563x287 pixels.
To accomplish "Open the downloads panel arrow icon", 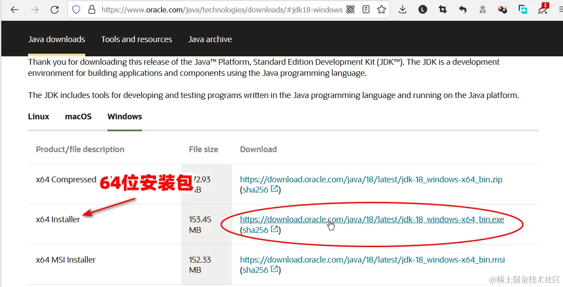I will [x=402, y=9].
